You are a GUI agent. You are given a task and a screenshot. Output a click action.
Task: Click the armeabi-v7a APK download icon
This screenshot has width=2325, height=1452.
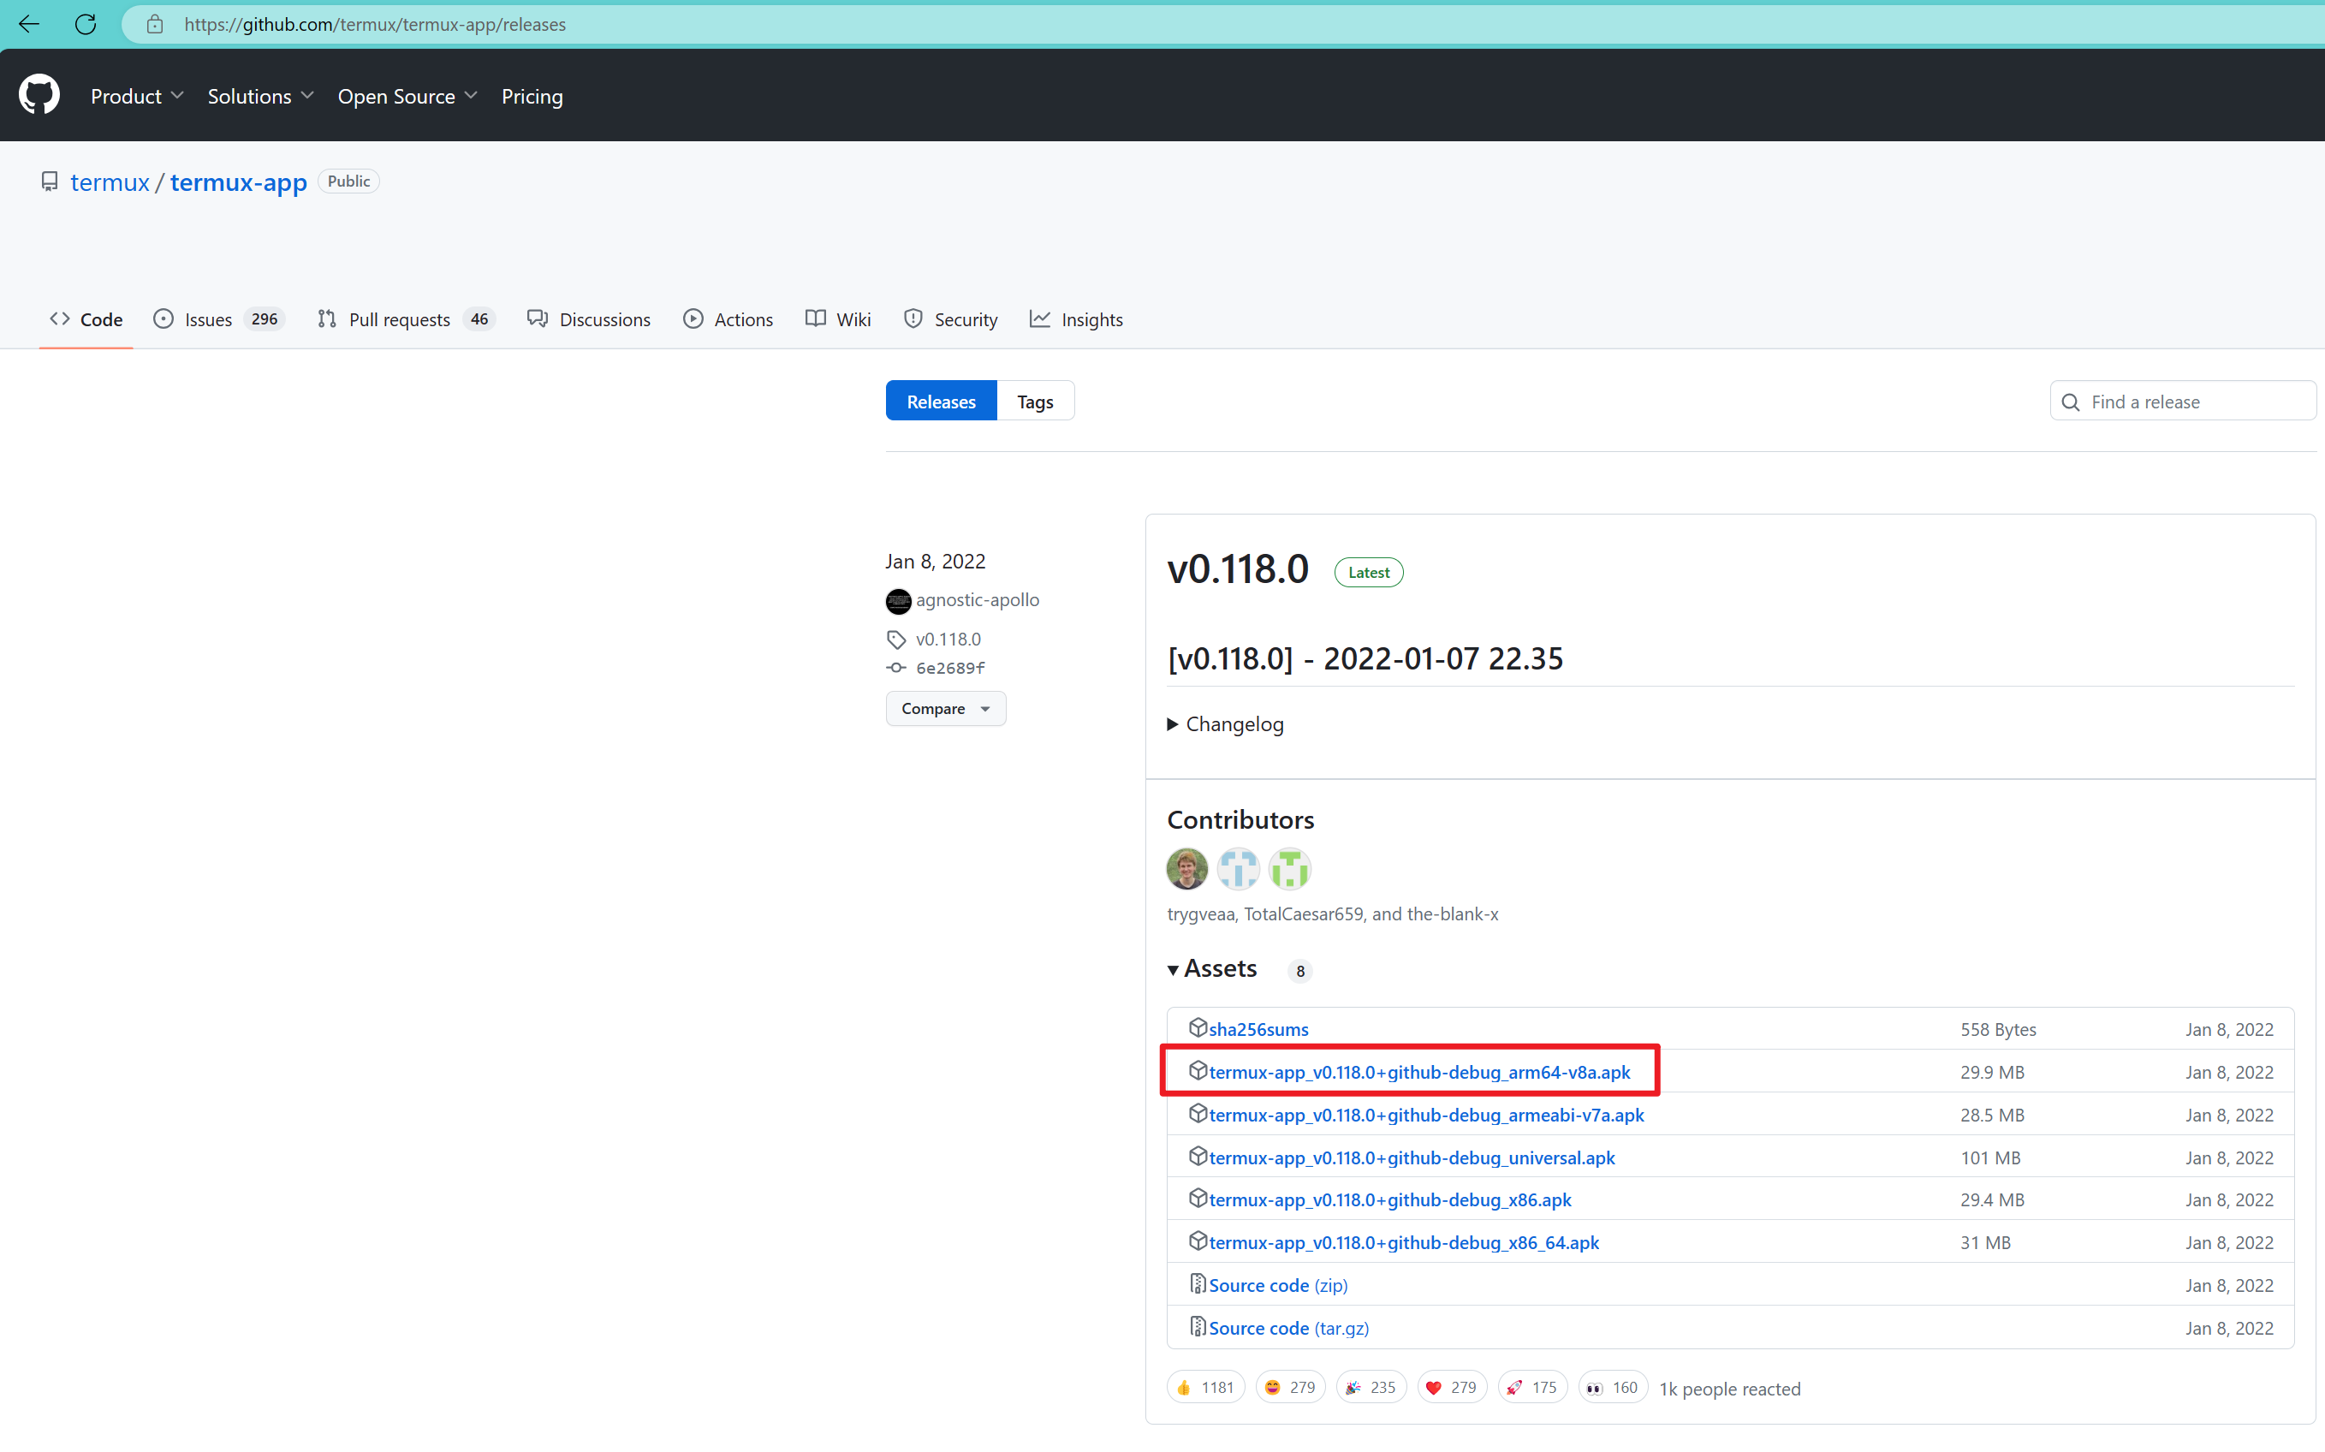click(1196, 1112)
